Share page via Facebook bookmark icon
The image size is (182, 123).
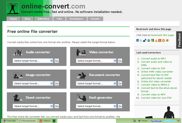click(x=138, y=41)
